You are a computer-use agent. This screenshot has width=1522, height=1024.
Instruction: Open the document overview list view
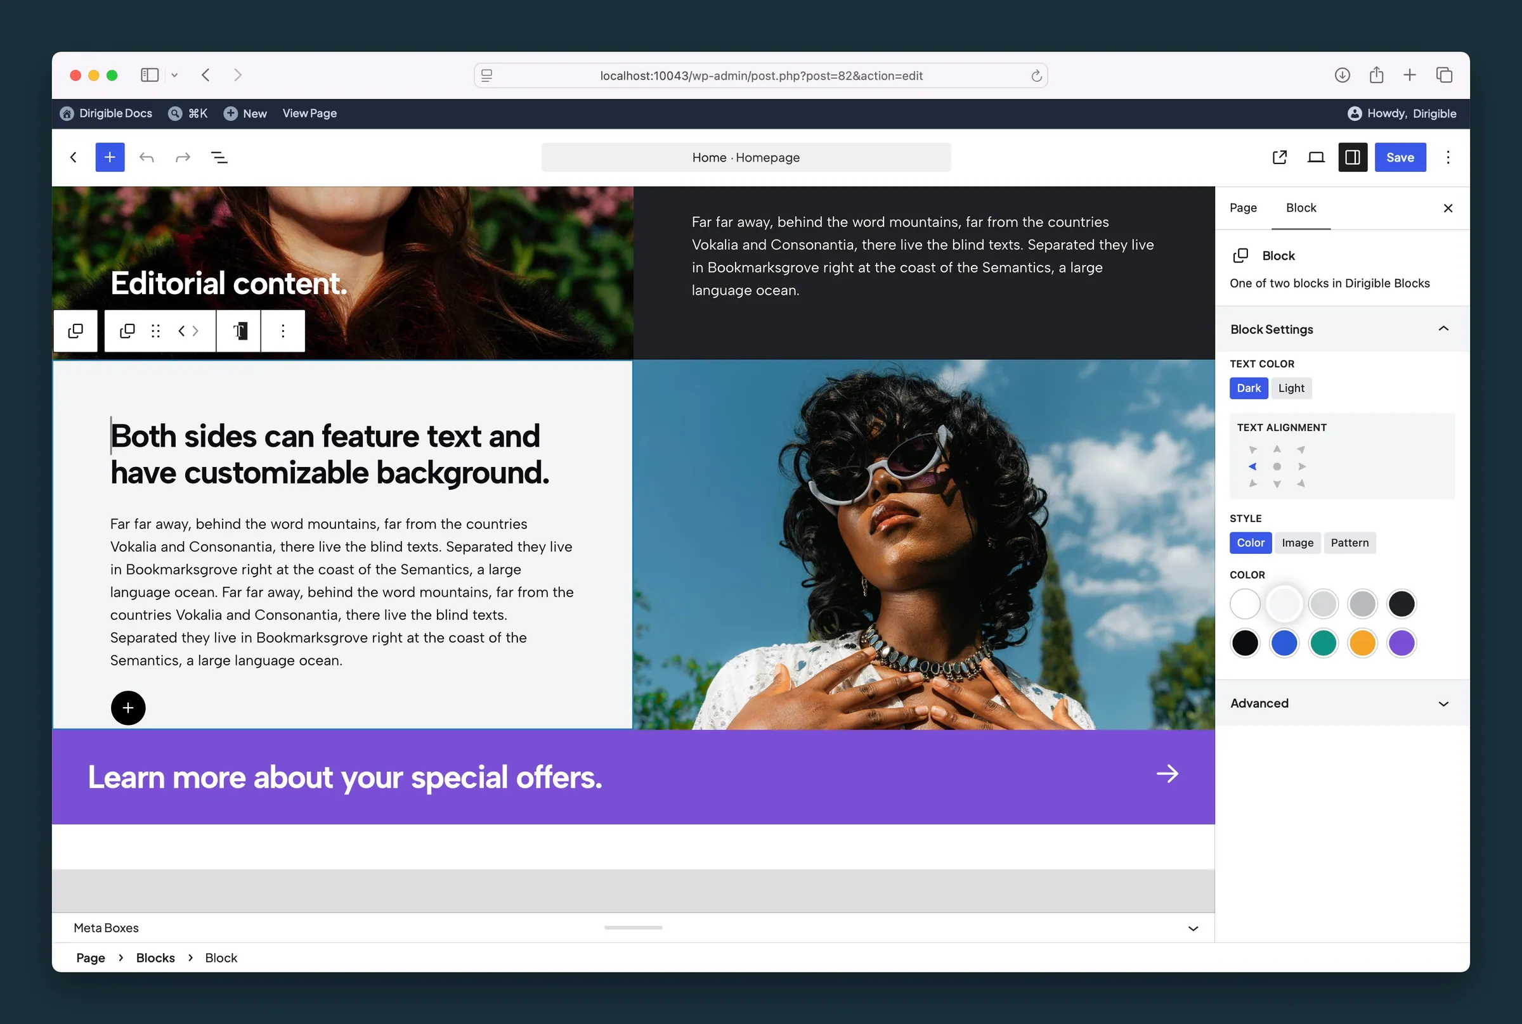(x=219, y=157)
